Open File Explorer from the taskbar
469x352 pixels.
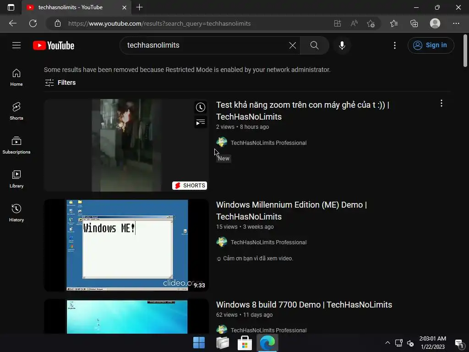223,343
